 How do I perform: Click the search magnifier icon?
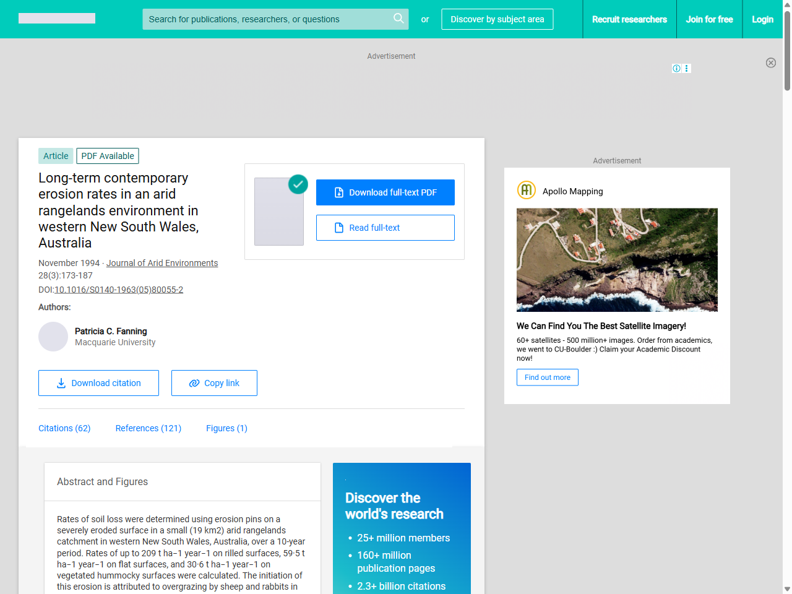398,19
